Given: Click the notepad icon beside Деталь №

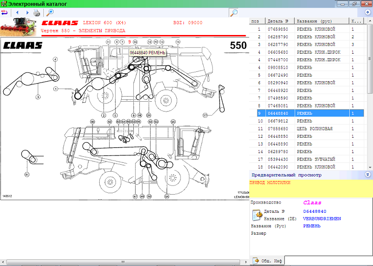Looking at the screenshot, I should [x=257, y=215].
